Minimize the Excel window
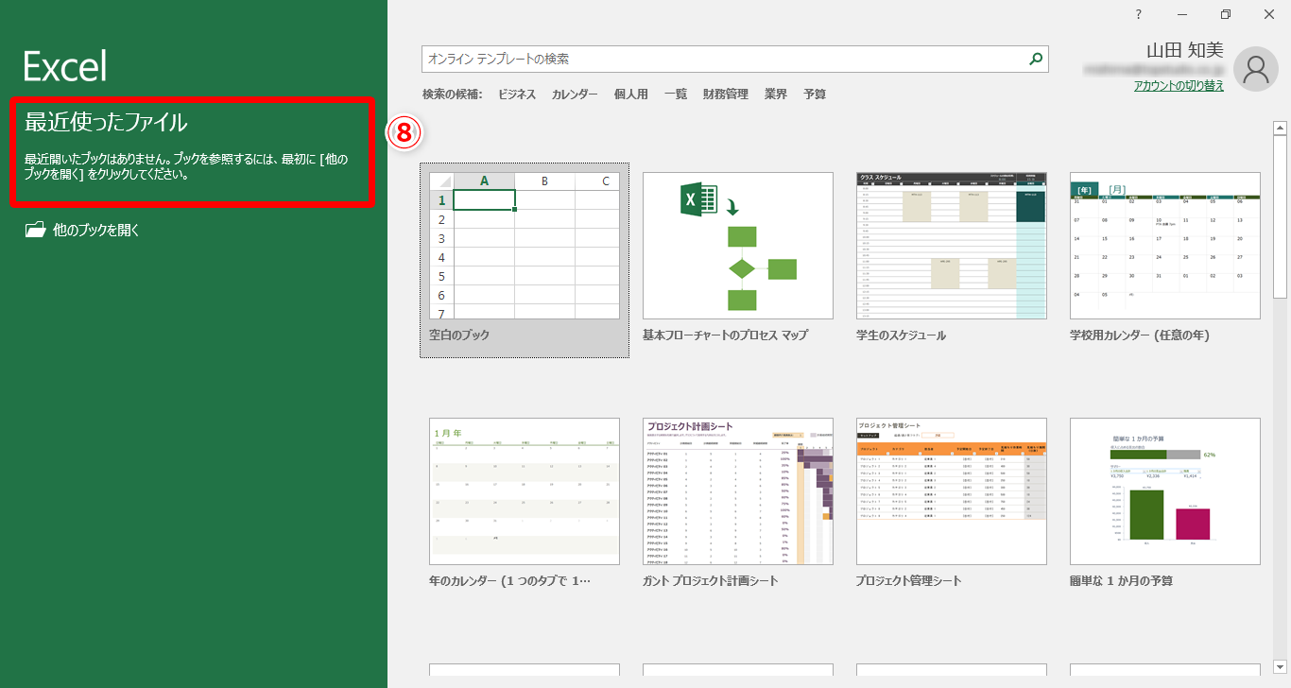 pos(1182,14)
